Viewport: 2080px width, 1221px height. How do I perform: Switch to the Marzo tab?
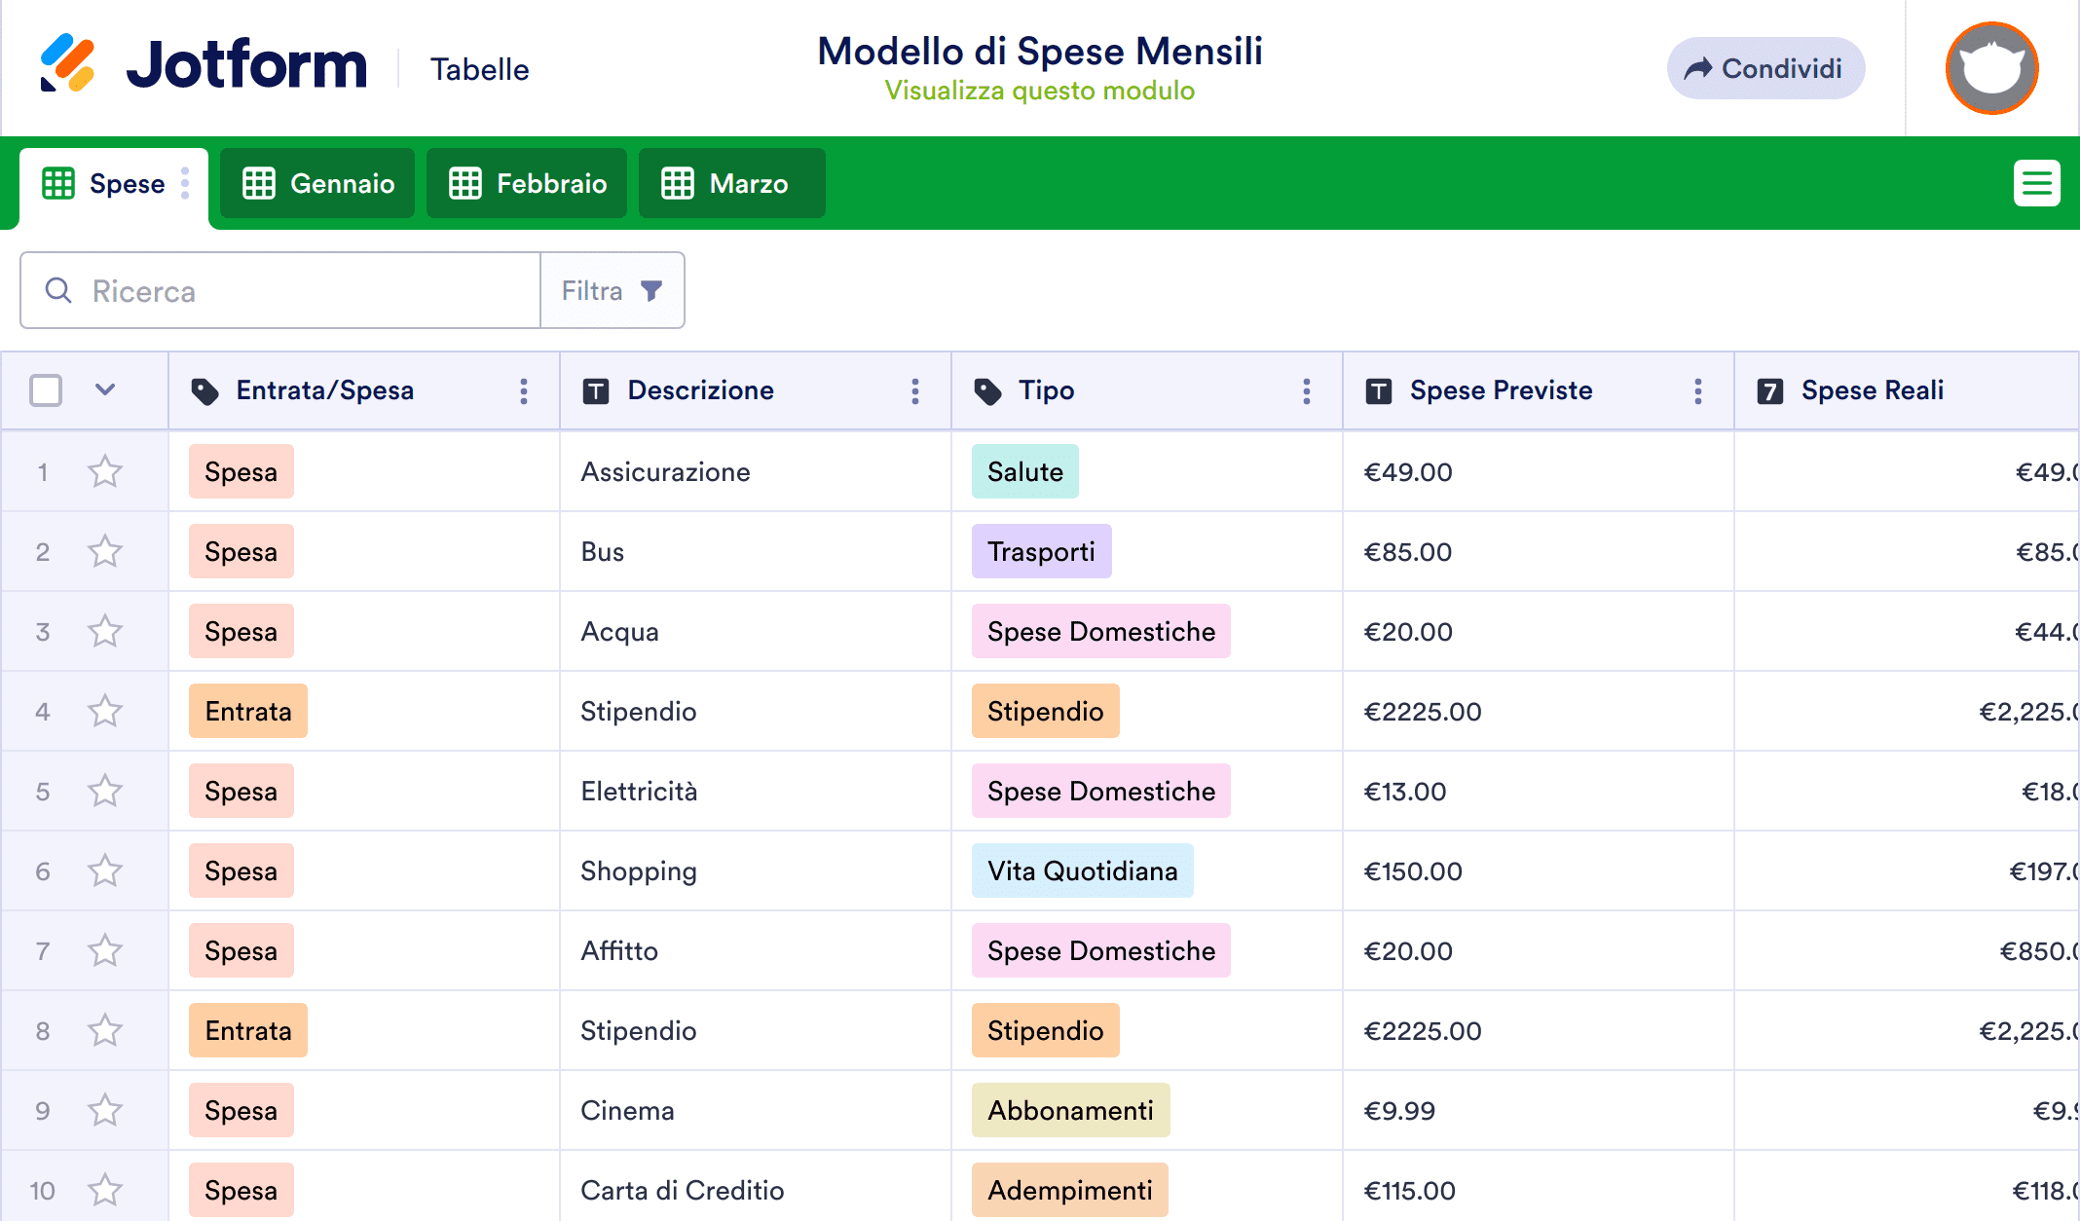coord(730,183)
